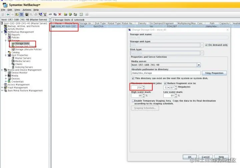Click High water mark value field

pos(137,95)
